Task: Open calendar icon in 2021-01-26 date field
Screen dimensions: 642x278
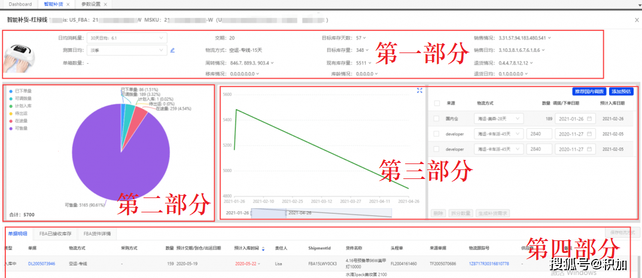Action: (x=589, y=119)
